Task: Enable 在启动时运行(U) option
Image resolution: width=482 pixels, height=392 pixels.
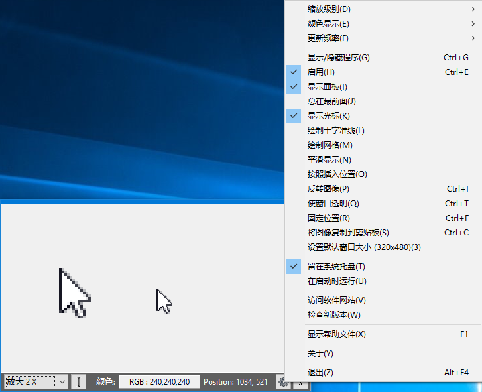Action: tap(383, 281)
